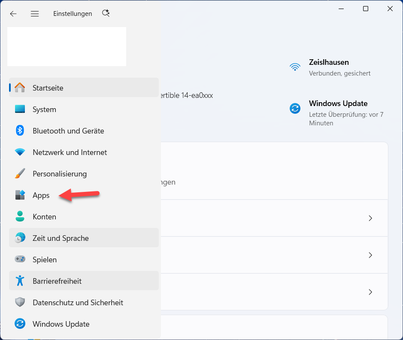Click the header Windows Update refresh icon

tap(295, 108)
